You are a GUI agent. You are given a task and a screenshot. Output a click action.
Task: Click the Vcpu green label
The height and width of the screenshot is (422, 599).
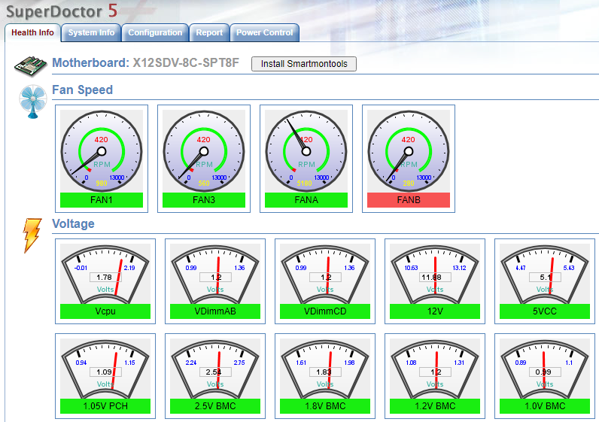coord(105,311)
